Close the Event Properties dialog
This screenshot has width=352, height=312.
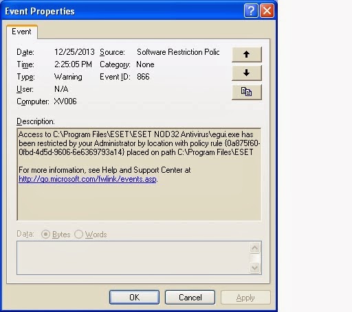point(267,10)
